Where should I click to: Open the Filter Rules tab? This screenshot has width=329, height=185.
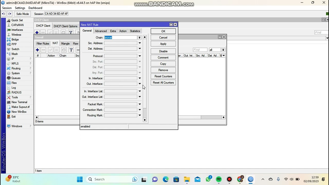click(43, 44)
